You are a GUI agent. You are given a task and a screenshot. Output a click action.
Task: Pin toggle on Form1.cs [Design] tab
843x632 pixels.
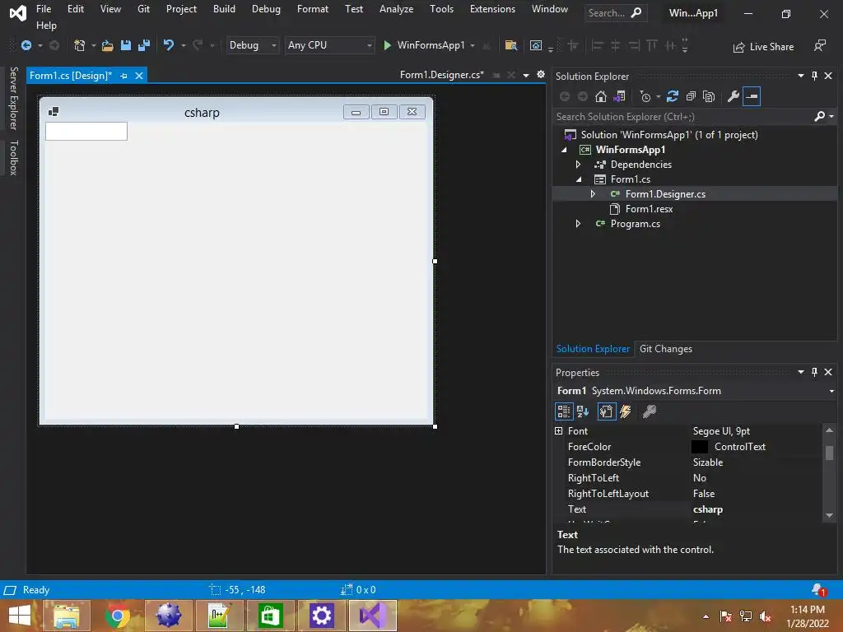pyautogui.click(x=124, y=76)
